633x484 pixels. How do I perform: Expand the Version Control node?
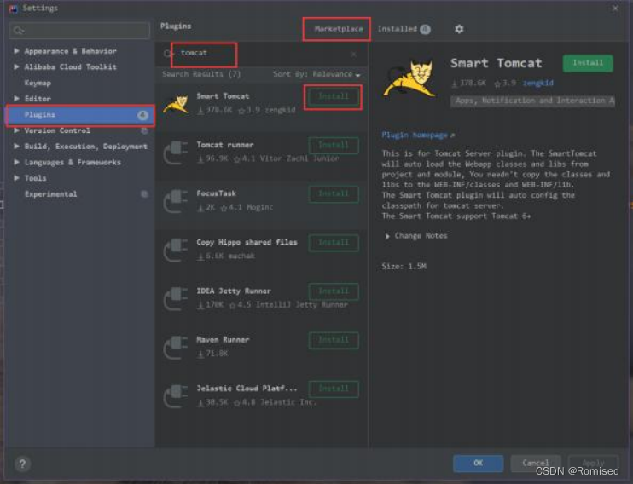click(16, 130)
